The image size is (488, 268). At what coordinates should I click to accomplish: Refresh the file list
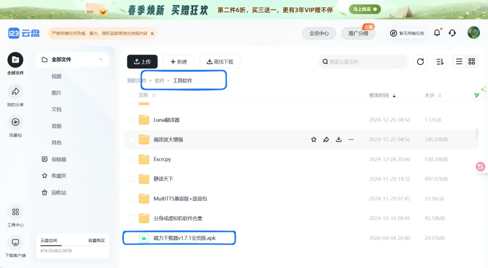[421, 61]
